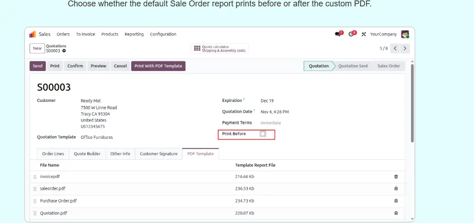Go to next record arrow
The image size is (474, 223).
click(x=405, y=48)
